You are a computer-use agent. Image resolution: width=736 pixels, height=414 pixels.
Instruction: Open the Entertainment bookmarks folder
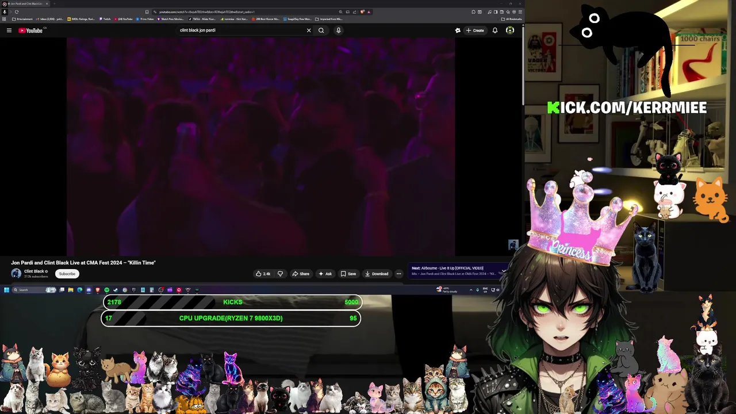22,19
